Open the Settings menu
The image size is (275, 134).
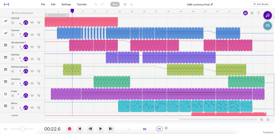(x=66, y=5)
